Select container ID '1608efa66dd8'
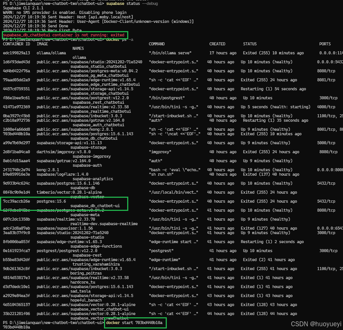343x330 pixels. 16,129
